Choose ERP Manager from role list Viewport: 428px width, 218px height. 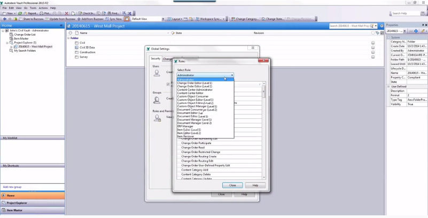(205, 126)
